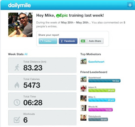Click the green Epic smiley icon
This screenshot has width=135, height=127.
pyautogui.click(x=58, y=16)
